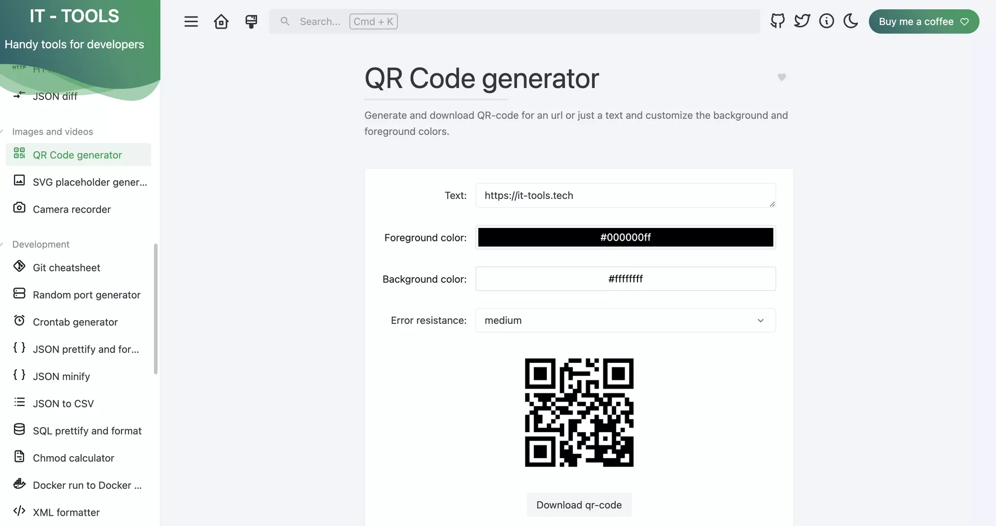Add QR Code generator to favorites heart
The height and width of the screenshot is (526, 996).
782,77
